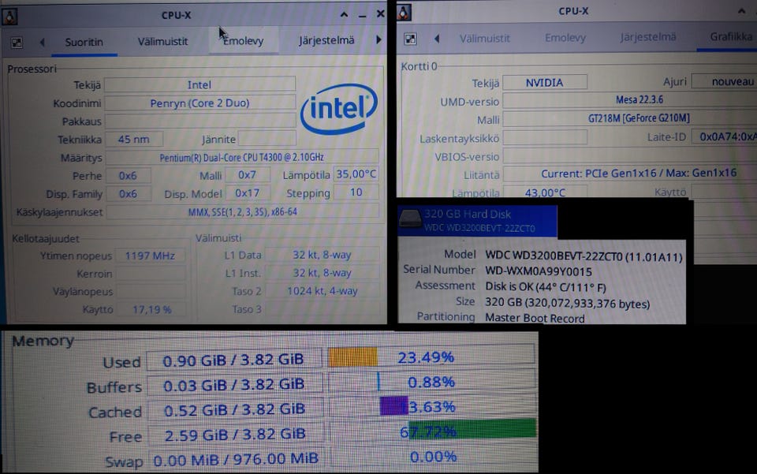Viewport: 757px width, 474px height.
Task: Click Partitioning value Master Boot Record
Action: pyautogui.click(x=535, y=318)
